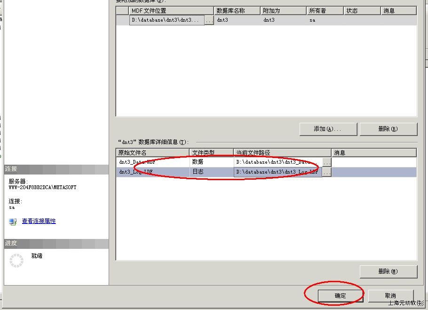Browse for the MDF file location

[x=209, y=20]
